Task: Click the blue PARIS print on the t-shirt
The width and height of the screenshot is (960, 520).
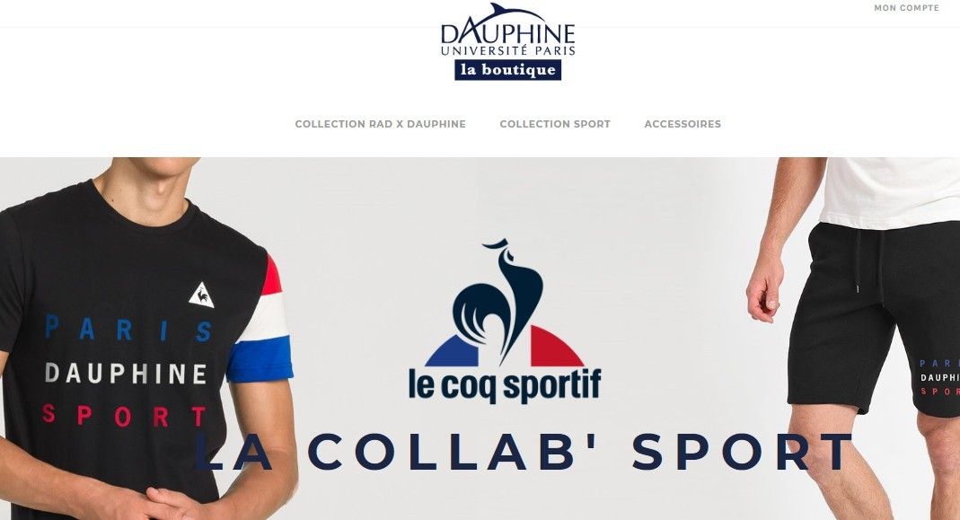Action: tap(128, 329)
